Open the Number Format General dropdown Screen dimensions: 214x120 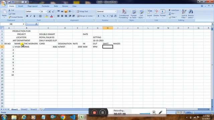pos(116,11)
